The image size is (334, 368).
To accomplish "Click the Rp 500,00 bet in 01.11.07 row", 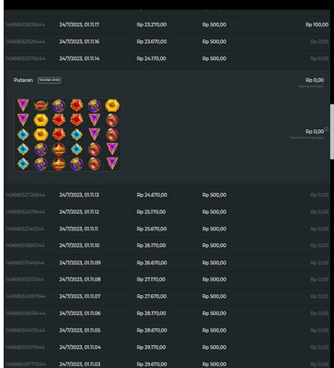I will [214, 296].
